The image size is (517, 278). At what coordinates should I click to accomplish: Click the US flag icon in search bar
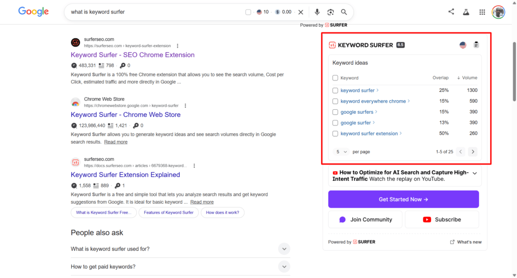259,12
